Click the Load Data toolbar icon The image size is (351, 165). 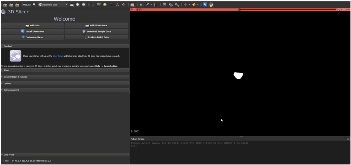pos(5,5)
